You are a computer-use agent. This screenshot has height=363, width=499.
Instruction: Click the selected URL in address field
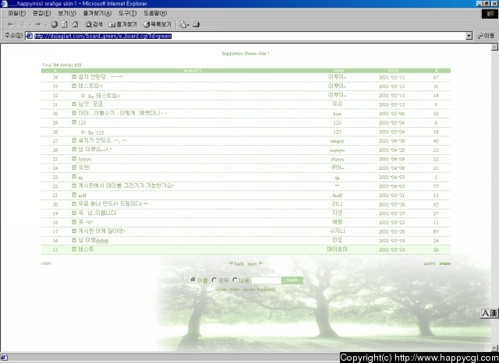point(103,36)
